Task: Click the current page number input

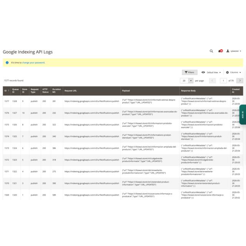Action: 223,81
